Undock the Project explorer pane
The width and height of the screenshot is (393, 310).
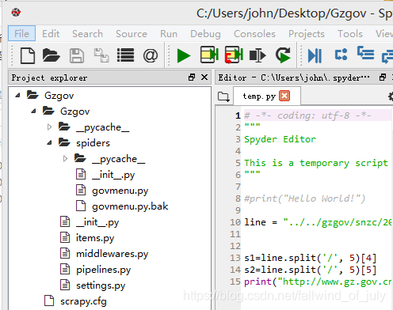pyautogui.click(x=192, y=77)
